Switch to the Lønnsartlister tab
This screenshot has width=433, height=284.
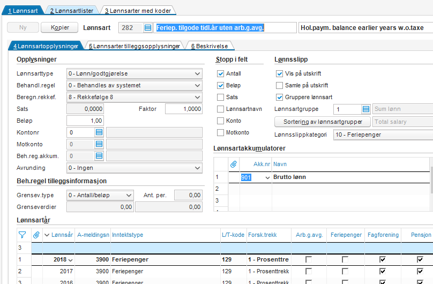pos(72,11)
